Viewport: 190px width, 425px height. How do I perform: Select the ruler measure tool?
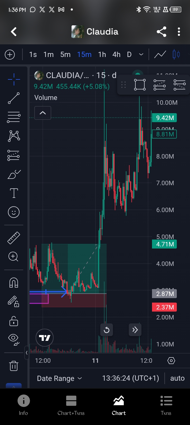click(14, 238)
